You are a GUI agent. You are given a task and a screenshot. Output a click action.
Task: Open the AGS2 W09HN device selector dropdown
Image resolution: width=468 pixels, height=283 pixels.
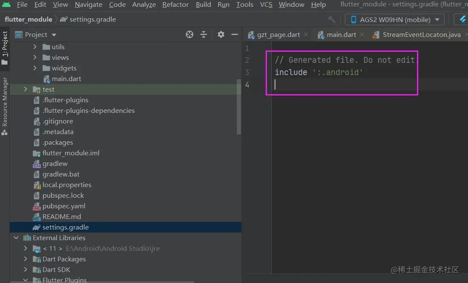tap(394, 20)
